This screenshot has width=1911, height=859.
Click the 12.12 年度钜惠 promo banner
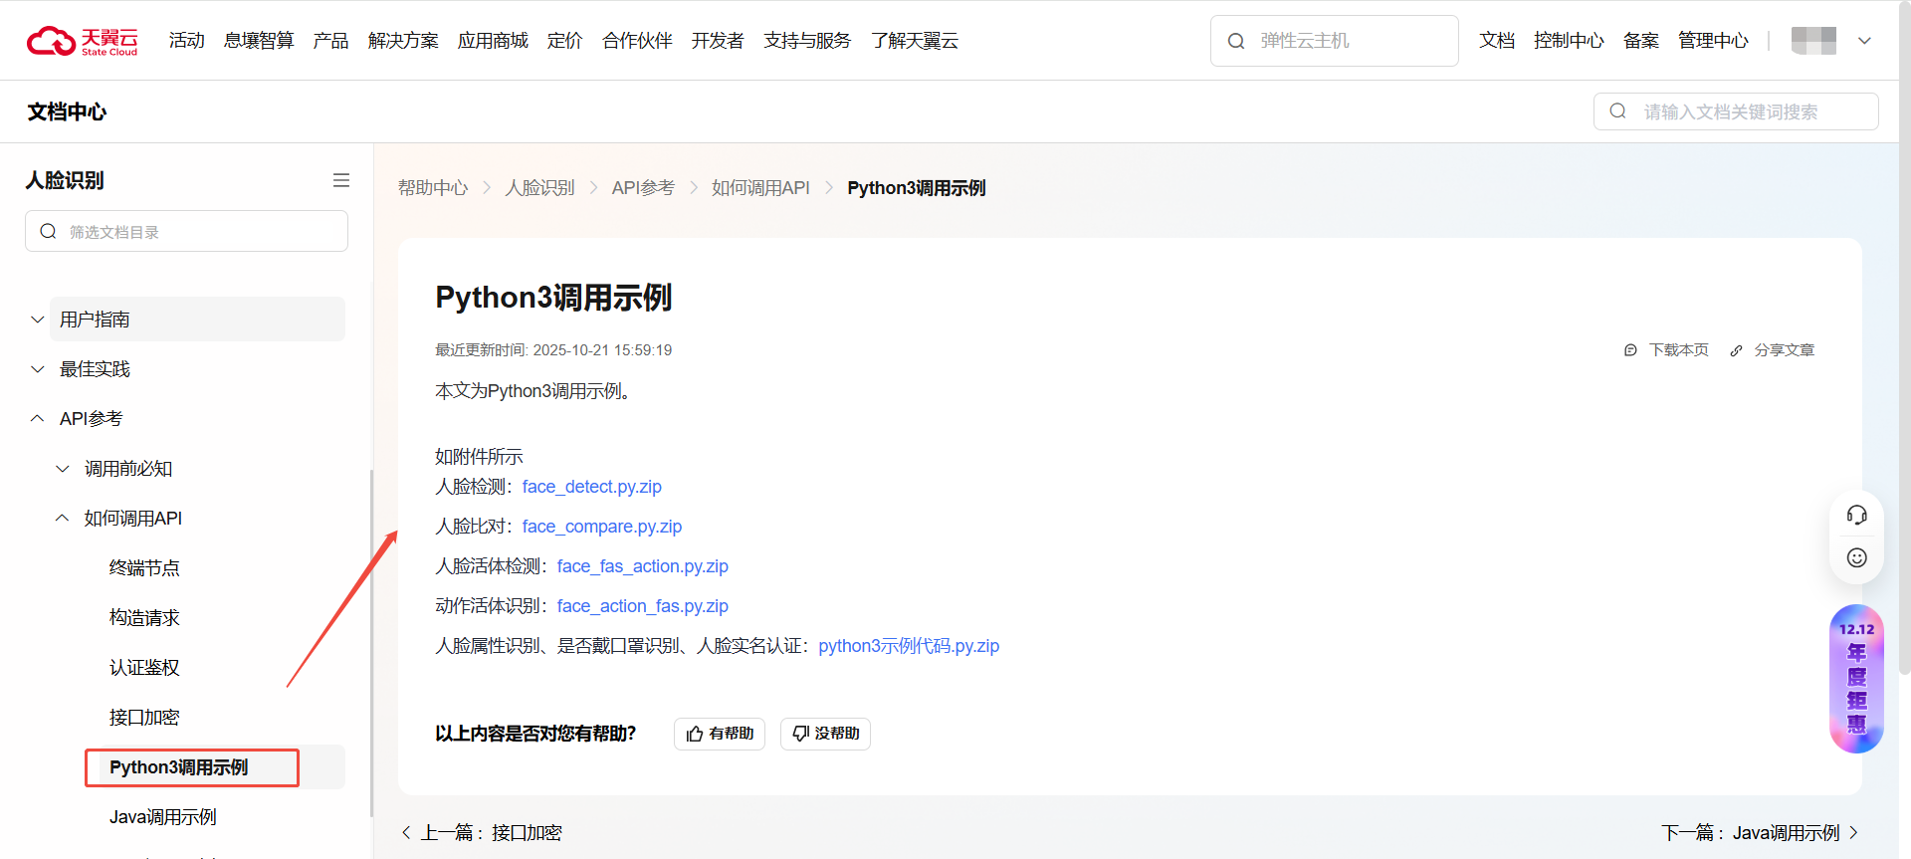click(1856, 679)
